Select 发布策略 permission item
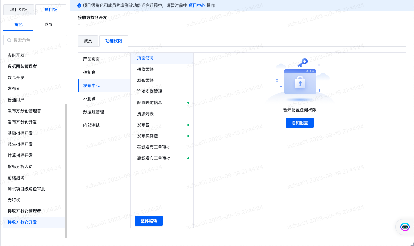This screenshot has height=246, width=414. 162,80
